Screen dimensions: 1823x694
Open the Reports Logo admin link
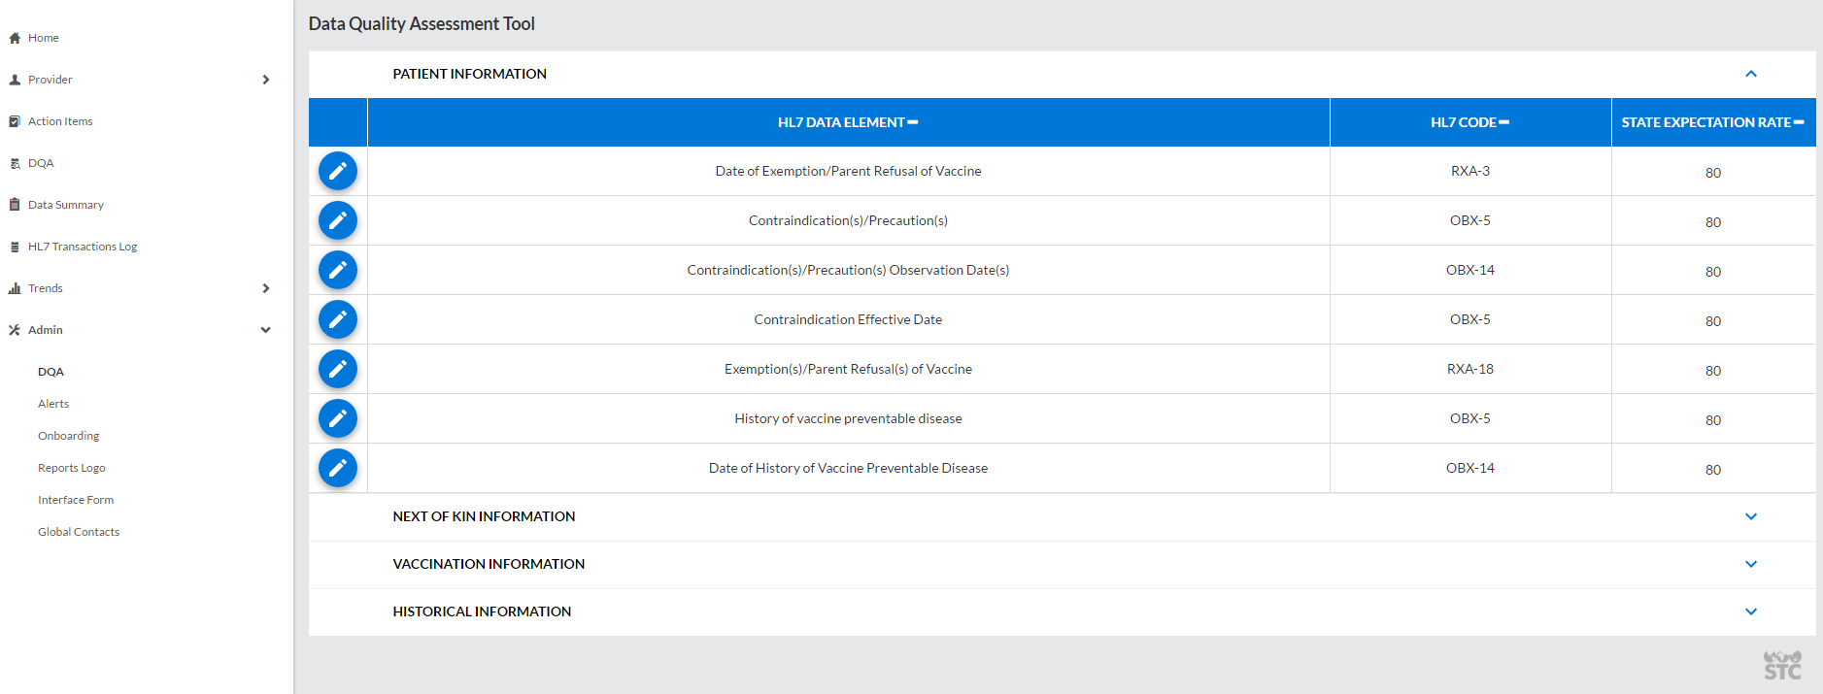[x=72, y=468]
